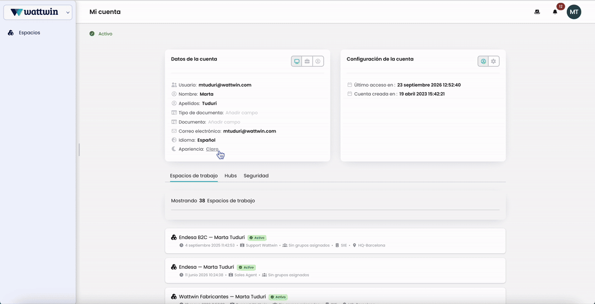595x304 pixels.
Task: Open the gear settings icon in Configuración de la cuenta
Action: [x=493, y=61]
